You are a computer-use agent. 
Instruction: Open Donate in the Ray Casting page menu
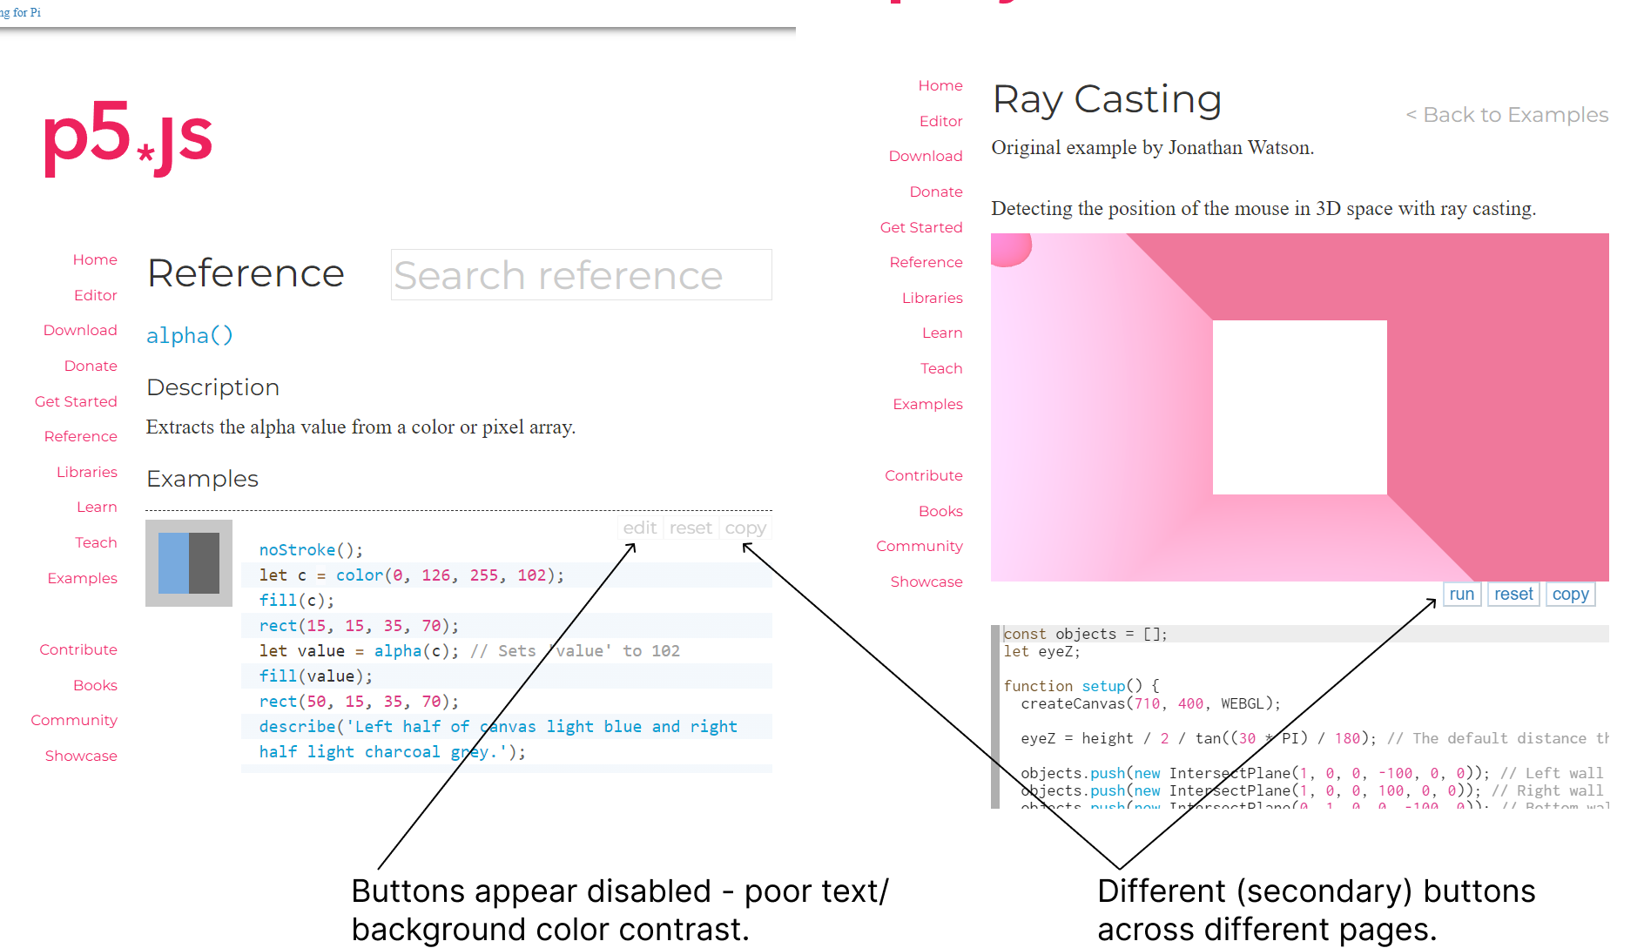click(x=936, y=192)
